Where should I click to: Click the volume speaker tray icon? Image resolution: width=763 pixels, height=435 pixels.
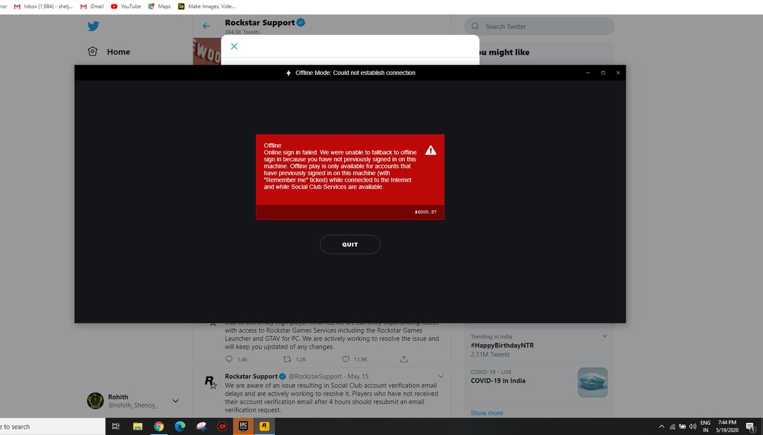(692, 427)
